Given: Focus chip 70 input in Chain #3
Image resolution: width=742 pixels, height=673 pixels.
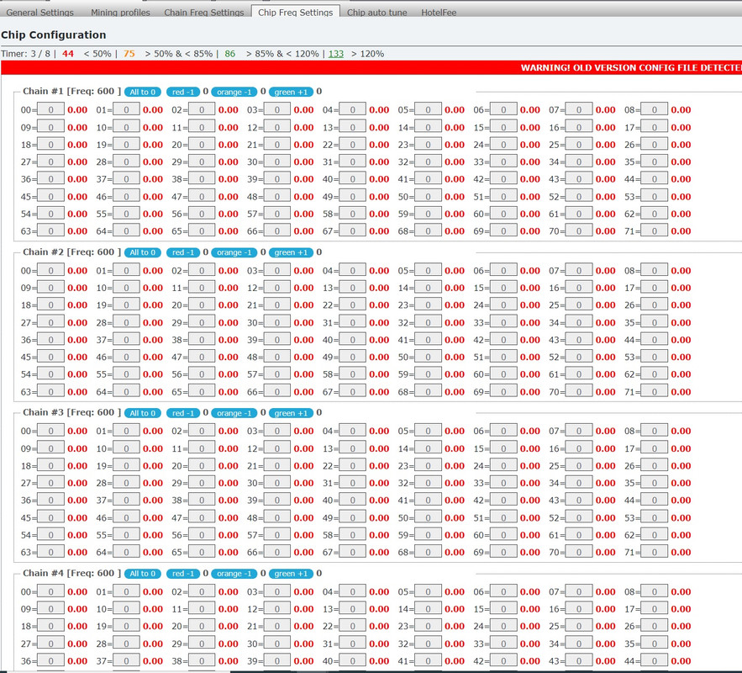Looking at the screenshot, I should [x=579, y=552].
